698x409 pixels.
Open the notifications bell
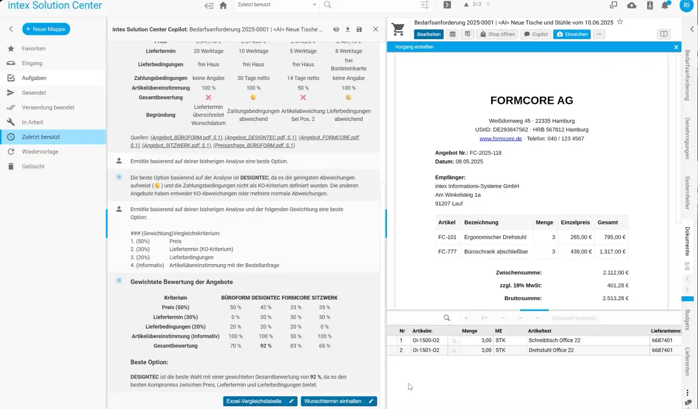pyautogui.click(x=665, y=5)
